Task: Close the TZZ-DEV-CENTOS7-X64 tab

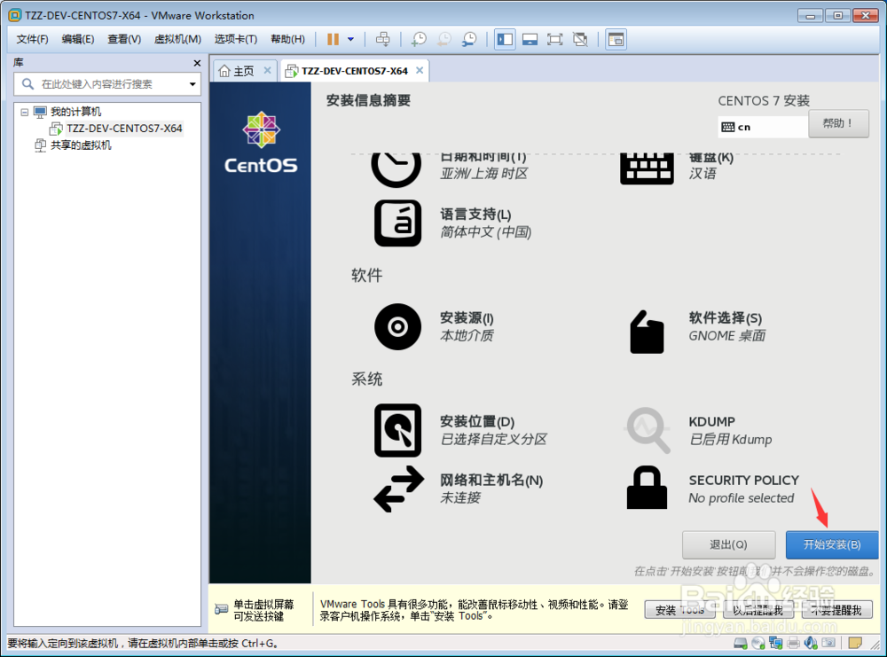Action: click(420, 70)
